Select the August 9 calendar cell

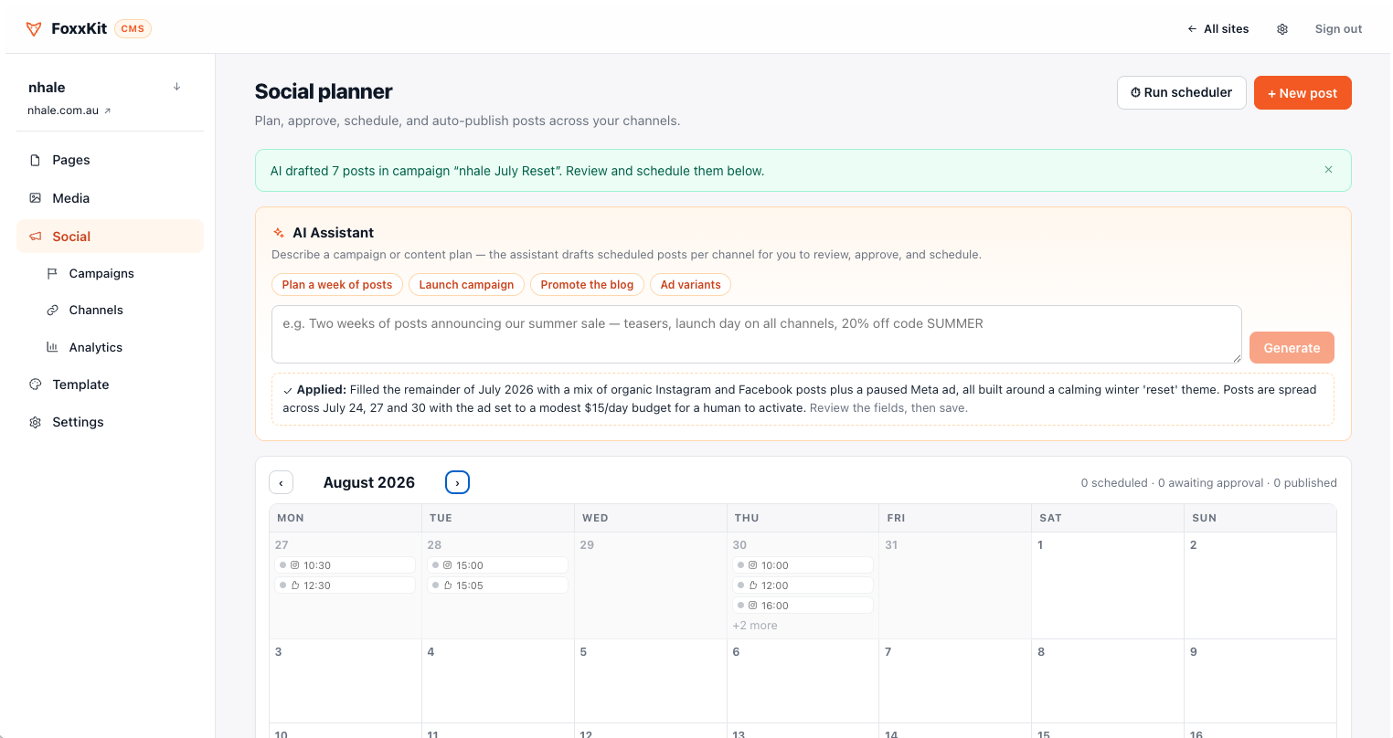pos(1260,680)
